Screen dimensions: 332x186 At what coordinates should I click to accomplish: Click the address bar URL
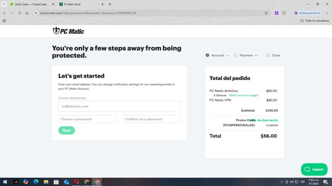click(88, 13)
